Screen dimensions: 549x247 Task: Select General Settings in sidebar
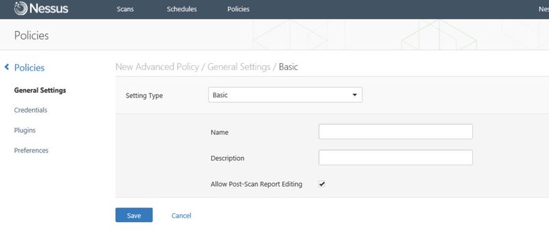coord(40,91)
